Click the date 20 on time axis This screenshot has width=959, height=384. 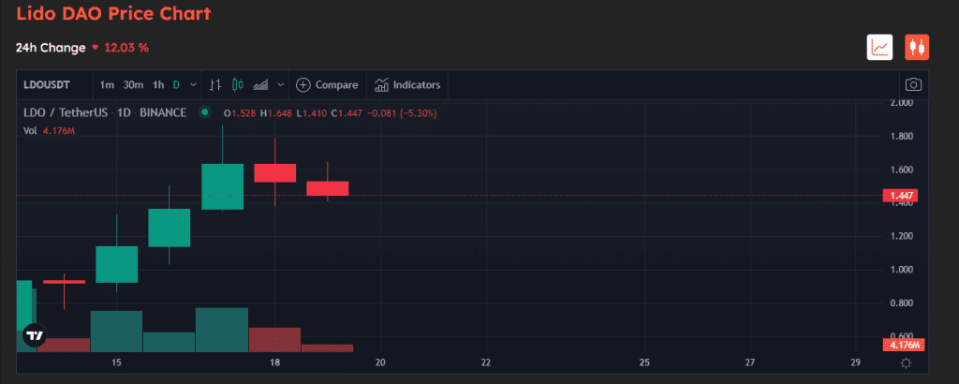[380, 362]
